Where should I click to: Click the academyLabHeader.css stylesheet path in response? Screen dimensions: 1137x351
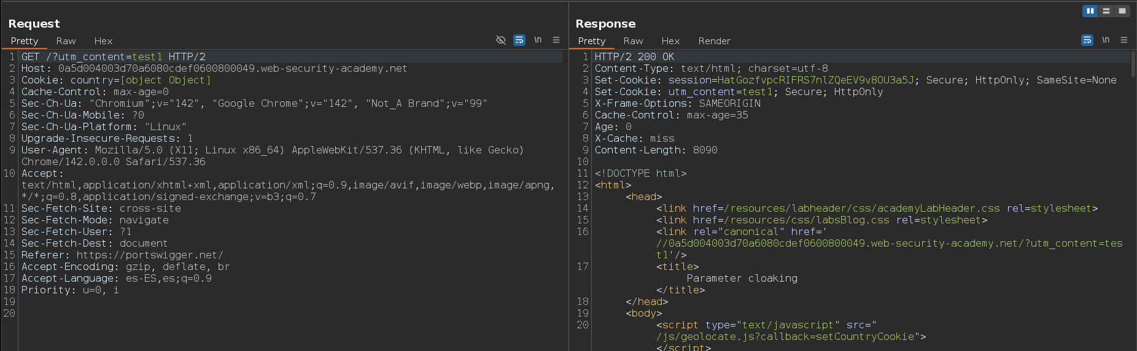pos(862,209)
